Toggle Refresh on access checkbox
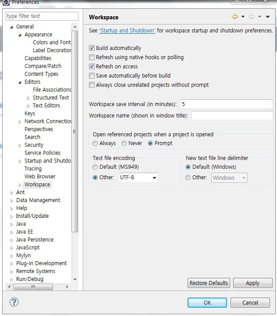 [92, 66]
